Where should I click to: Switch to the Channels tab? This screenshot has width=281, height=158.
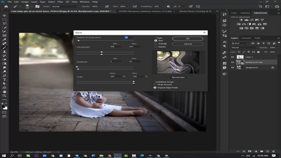click(246, 38)
